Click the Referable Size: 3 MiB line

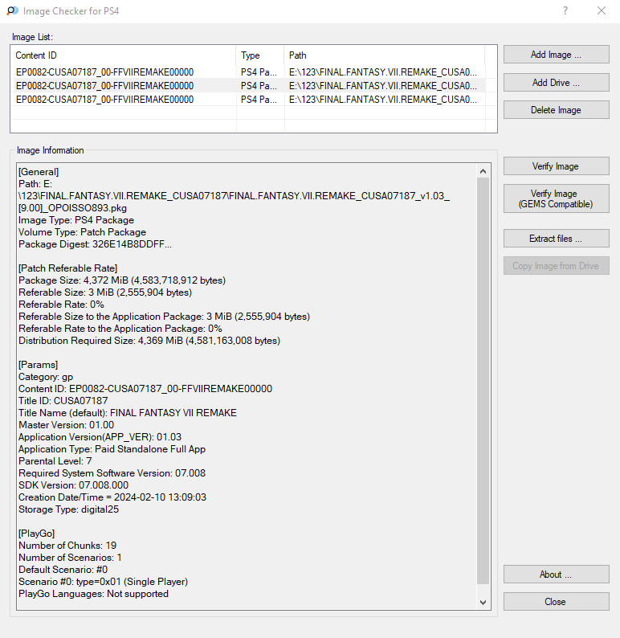pos(105,292)
